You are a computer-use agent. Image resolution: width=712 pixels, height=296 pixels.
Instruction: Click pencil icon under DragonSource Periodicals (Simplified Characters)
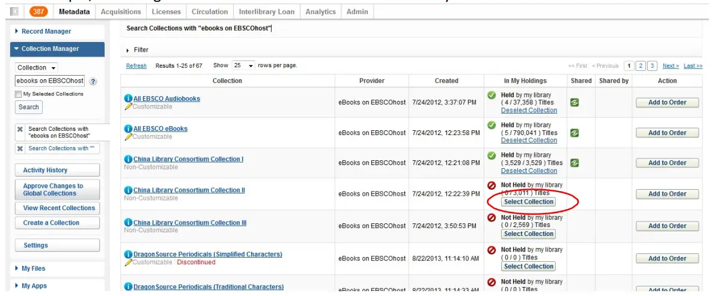(128, 262)
